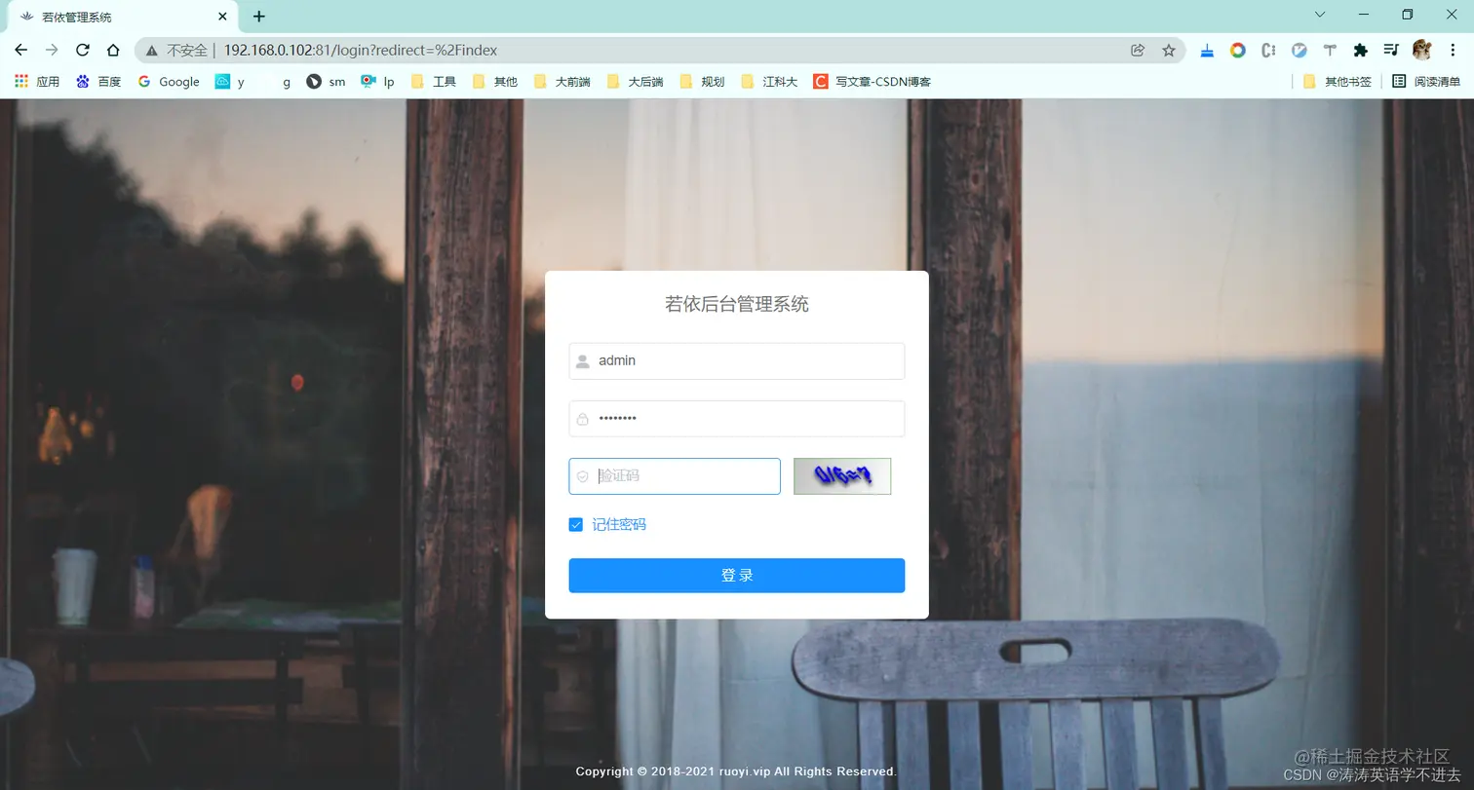This screenshot has width=1474, height=790.
Task: View the not-secure site warning icon
Action: pos(151,50)
